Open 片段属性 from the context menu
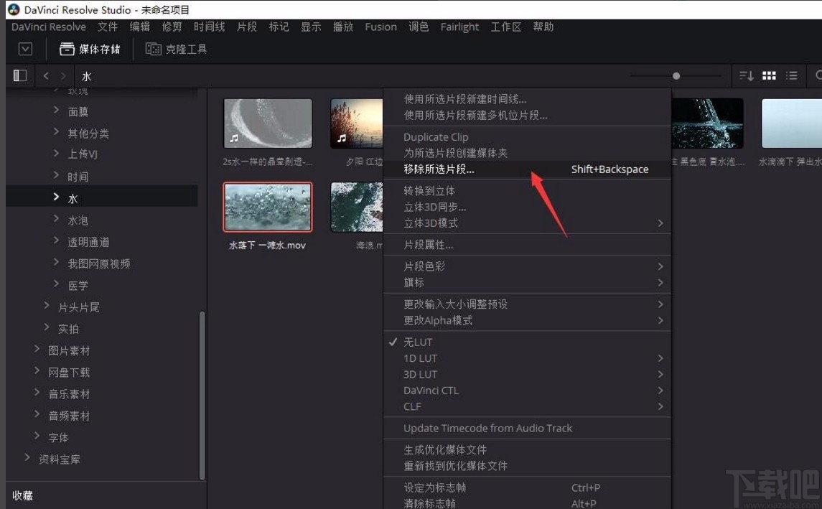Viewport: 822px width, 509px height. pos(429,244)
